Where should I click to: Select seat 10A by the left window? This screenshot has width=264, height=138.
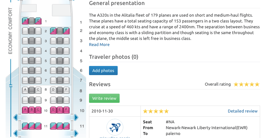coord(25,110)
